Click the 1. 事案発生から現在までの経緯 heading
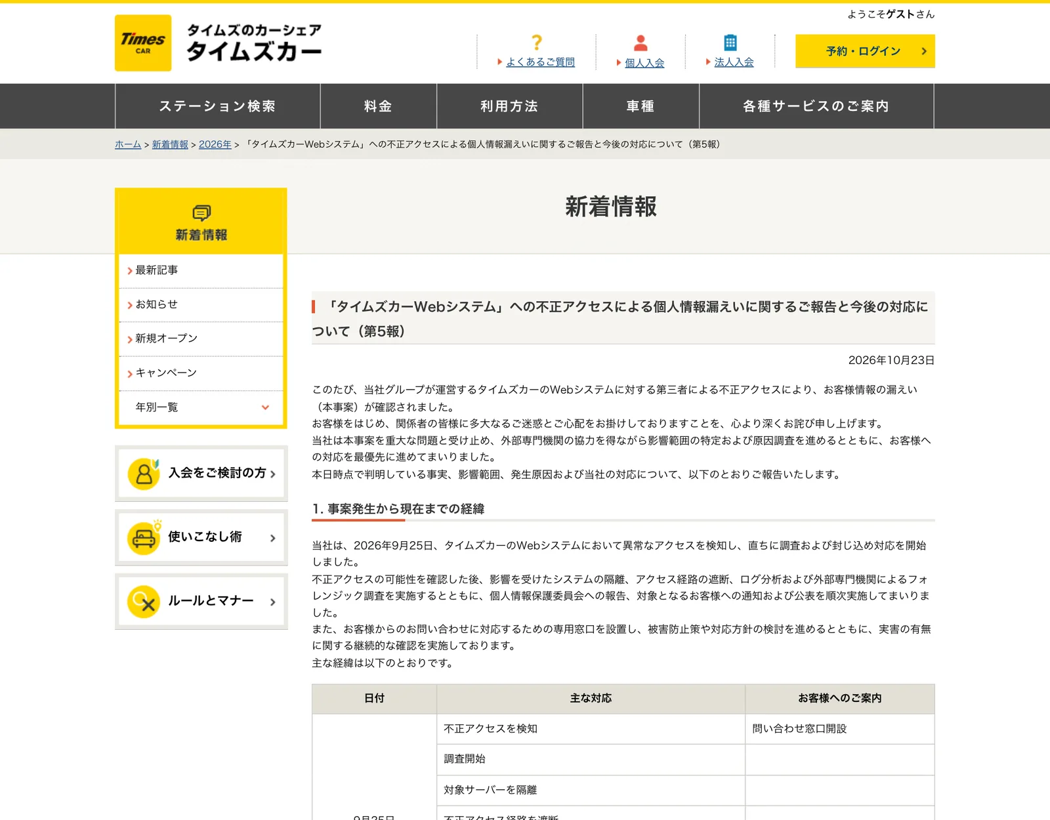The height and width of the screenshot is (820, 1050). point(398,509)
